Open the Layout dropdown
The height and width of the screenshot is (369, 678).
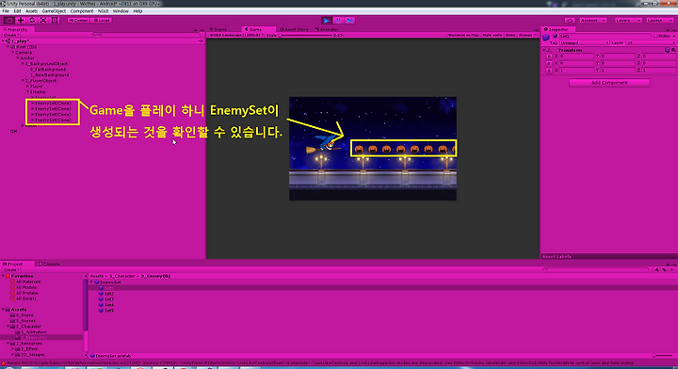660,21
